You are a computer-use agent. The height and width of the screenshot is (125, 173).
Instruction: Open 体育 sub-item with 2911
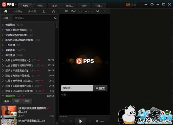tap(28, 81)
